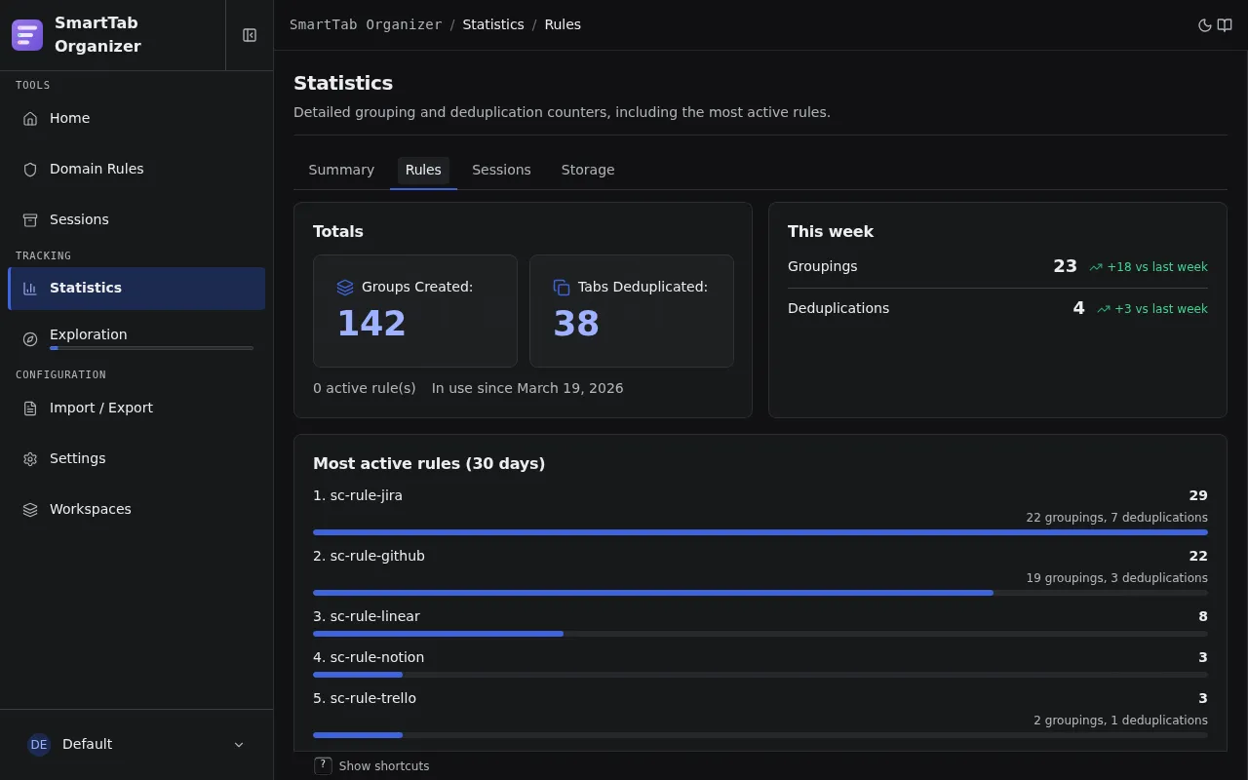Screen dimensions: 1248x780
Task: Switch to the Summary tab
Action: [341, 170]
